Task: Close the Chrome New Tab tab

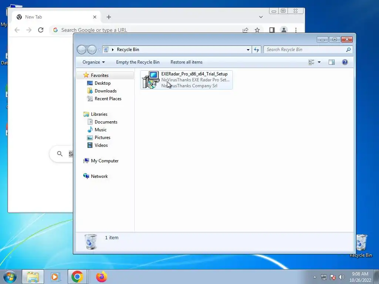Action: tap(95, 17)
